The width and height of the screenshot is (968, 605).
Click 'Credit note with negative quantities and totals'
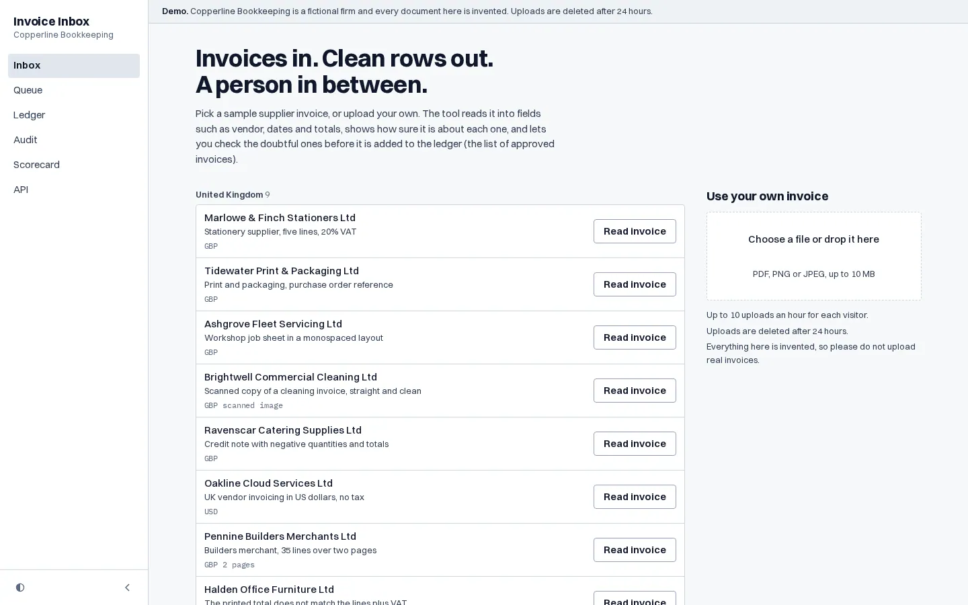(x=296, y=444)
